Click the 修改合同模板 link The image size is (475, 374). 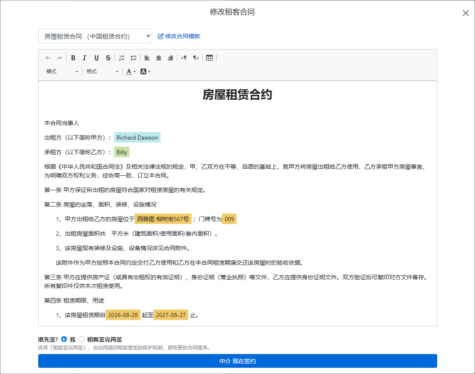coord(179,36)
